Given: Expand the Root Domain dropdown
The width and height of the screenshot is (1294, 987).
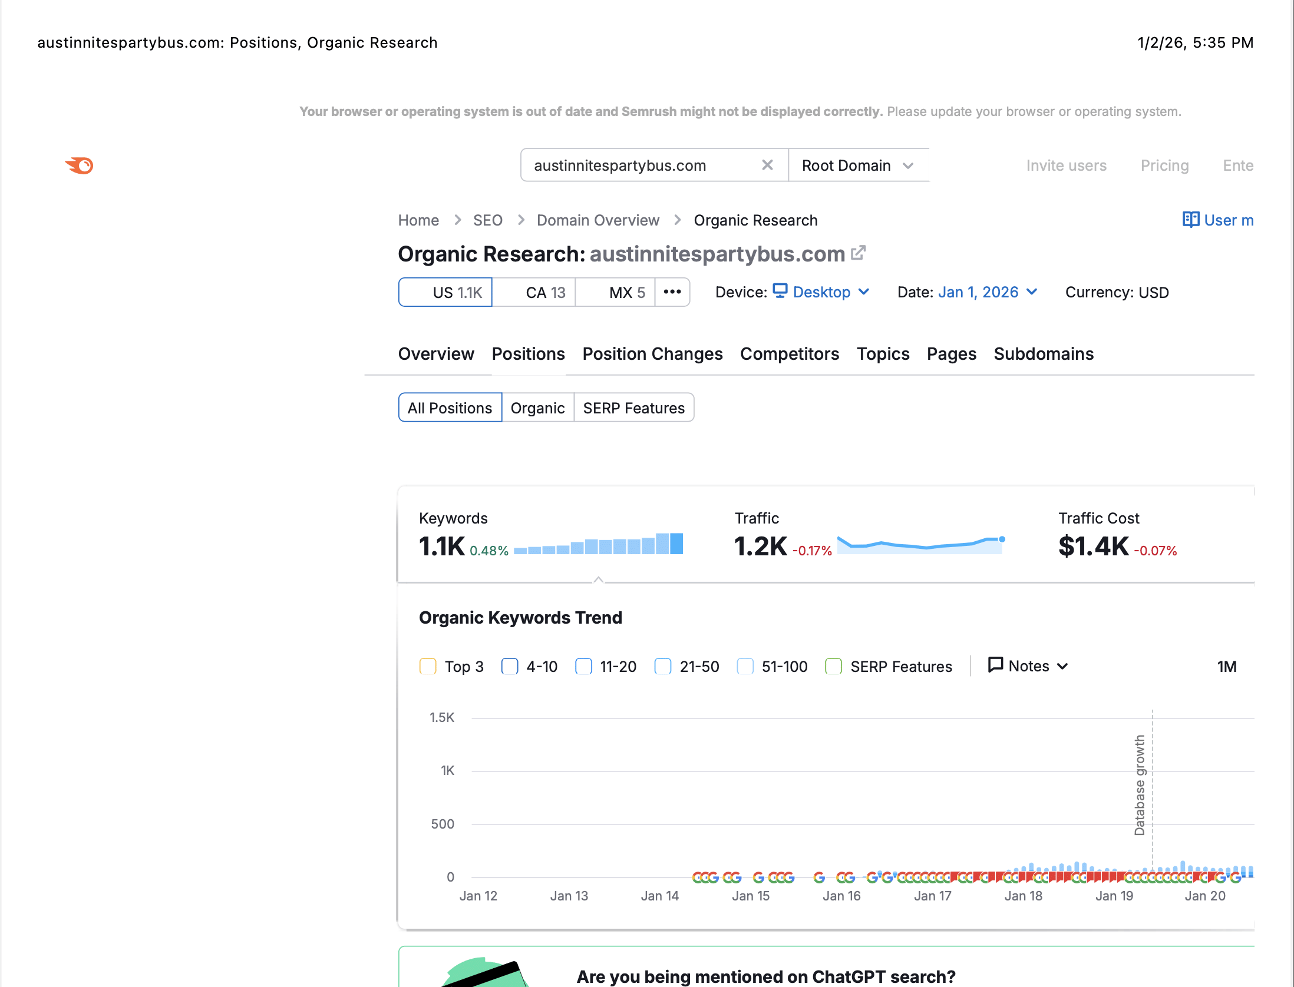Looking at the screenshot, I should point(859,165).
